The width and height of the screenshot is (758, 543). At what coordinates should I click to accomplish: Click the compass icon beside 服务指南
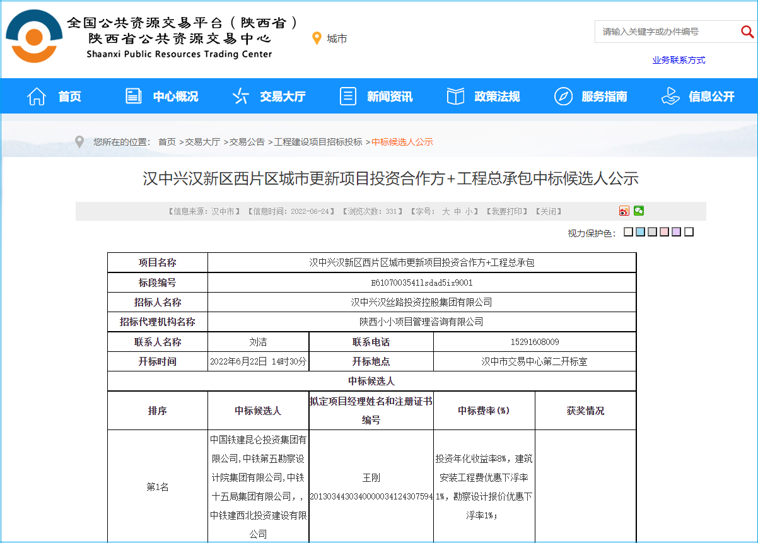[563, 96]
